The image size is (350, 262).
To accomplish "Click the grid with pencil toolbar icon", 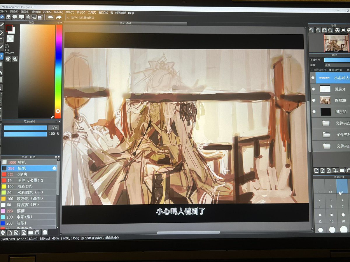I will tap(40, 17).
